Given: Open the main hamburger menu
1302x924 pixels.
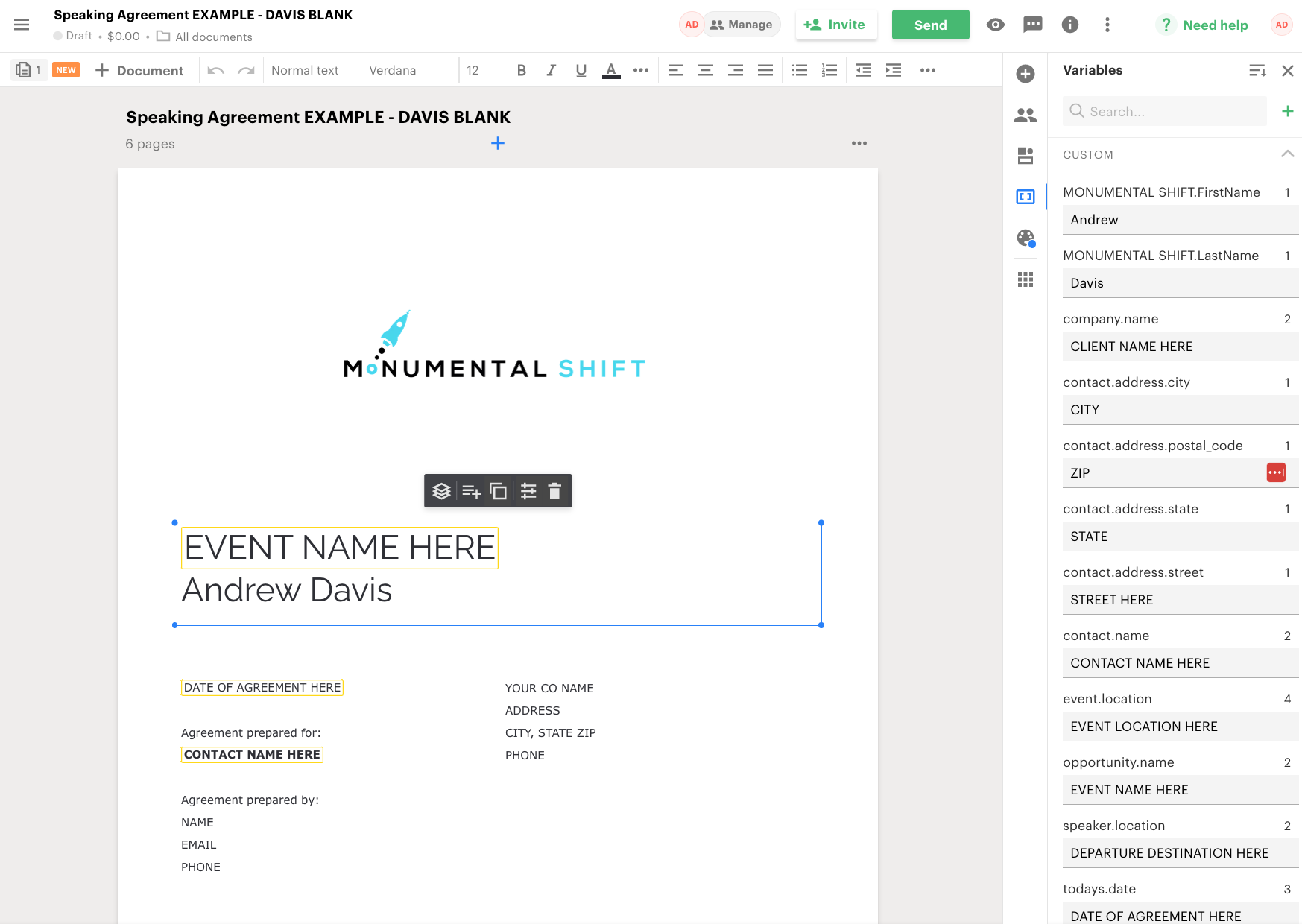Looking at the screenshot, I should pos(22,25).
